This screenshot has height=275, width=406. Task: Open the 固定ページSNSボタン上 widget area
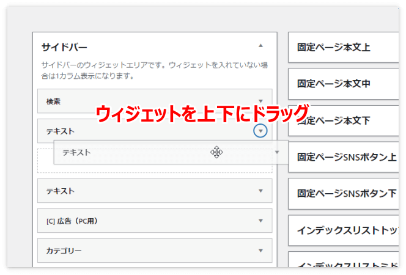point(344,157)
